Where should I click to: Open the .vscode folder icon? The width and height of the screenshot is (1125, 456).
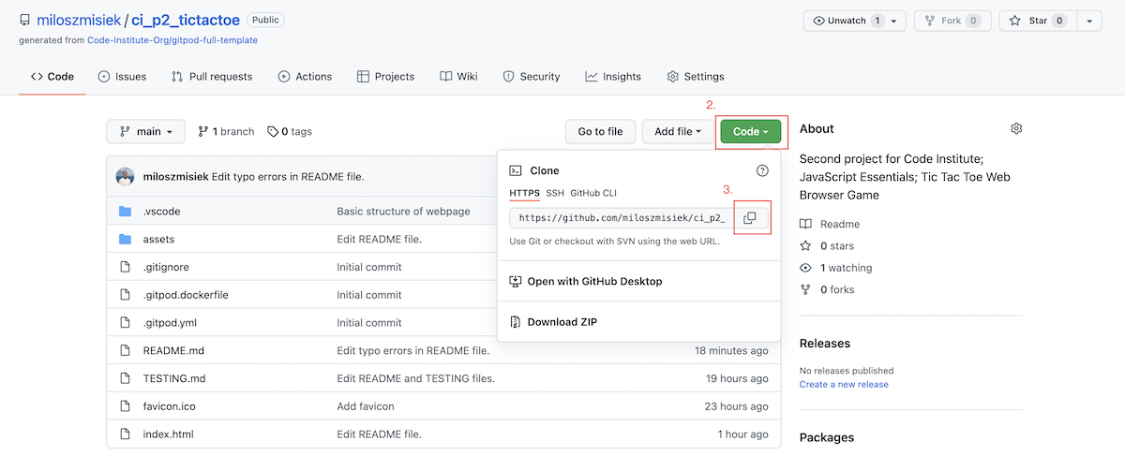125,212
